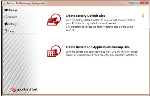Click the Create Factory Default Disc icon
The image size is (150, 96).
(54, 20)
